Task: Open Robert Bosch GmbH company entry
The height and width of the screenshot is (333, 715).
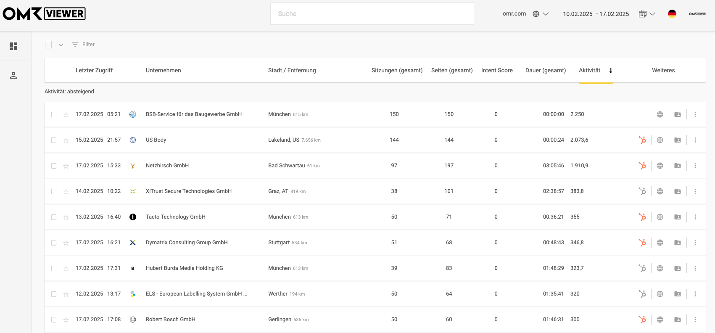Action: [x=171, y=320]
